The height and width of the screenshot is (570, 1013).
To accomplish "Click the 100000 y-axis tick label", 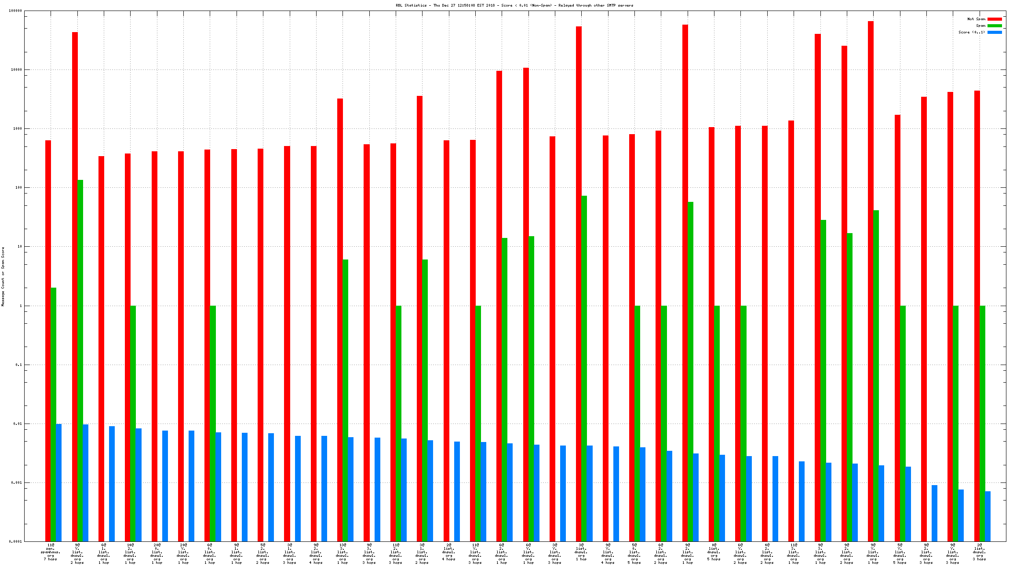I will coord(15,11).
